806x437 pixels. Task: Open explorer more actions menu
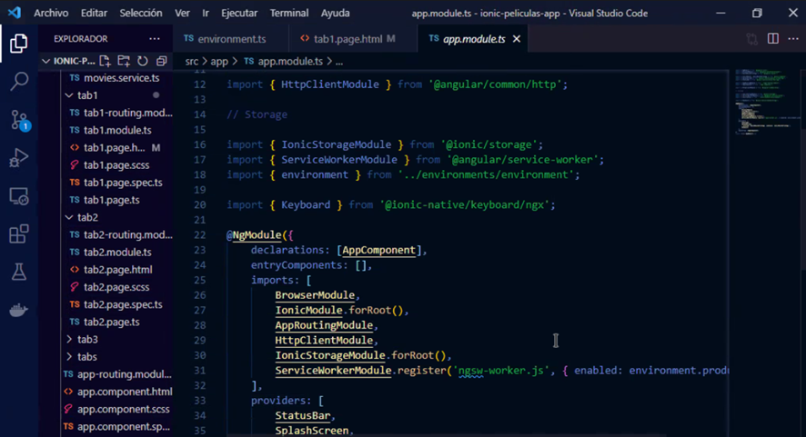(x=155, y=38)
